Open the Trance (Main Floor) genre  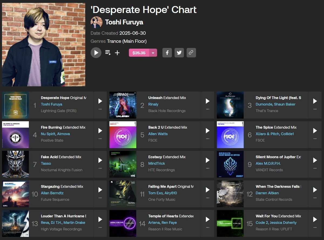[127, 41]
